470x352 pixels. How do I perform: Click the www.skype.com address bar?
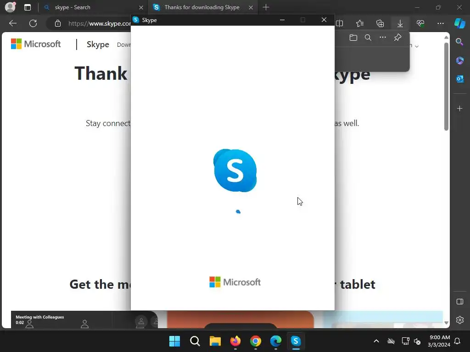pos(99,23)
